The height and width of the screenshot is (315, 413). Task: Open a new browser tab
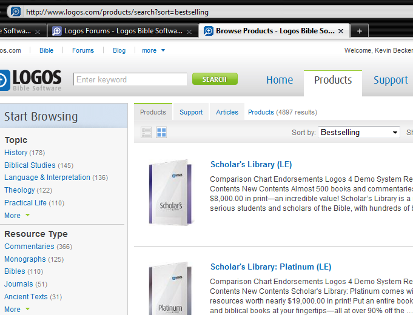click(x=360, y=31)
